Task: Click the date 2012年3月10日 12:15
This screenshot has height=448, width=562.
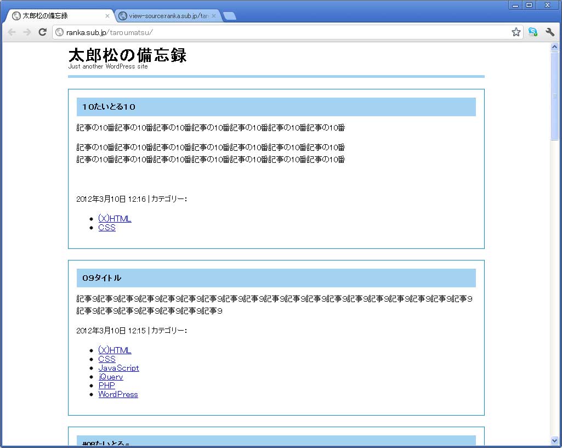Action: [x=111, y=331]
